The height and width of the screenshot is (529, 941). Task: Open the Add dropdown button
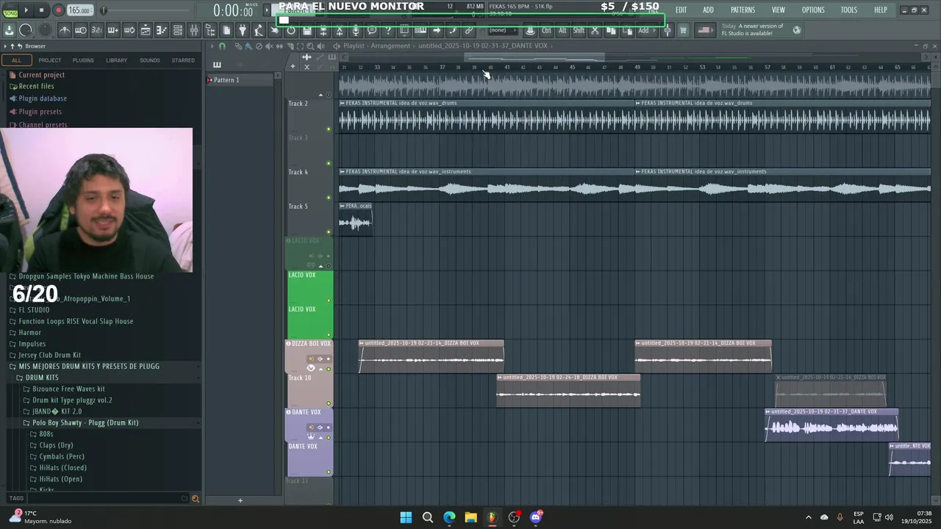coord(647,30)
